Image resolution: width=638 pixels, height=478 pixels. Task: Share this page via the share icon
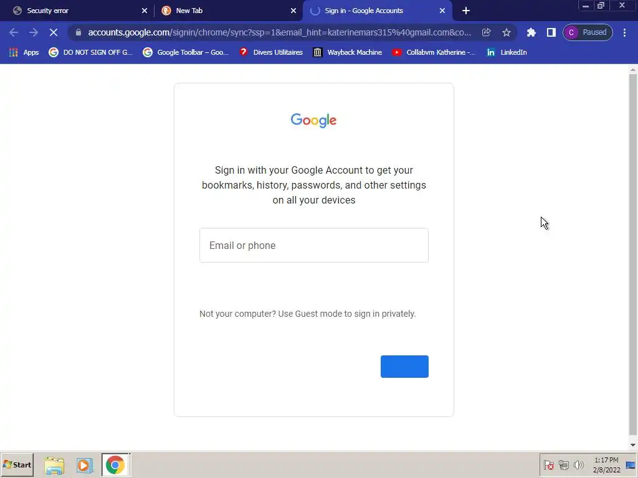(x=486, y=32)
